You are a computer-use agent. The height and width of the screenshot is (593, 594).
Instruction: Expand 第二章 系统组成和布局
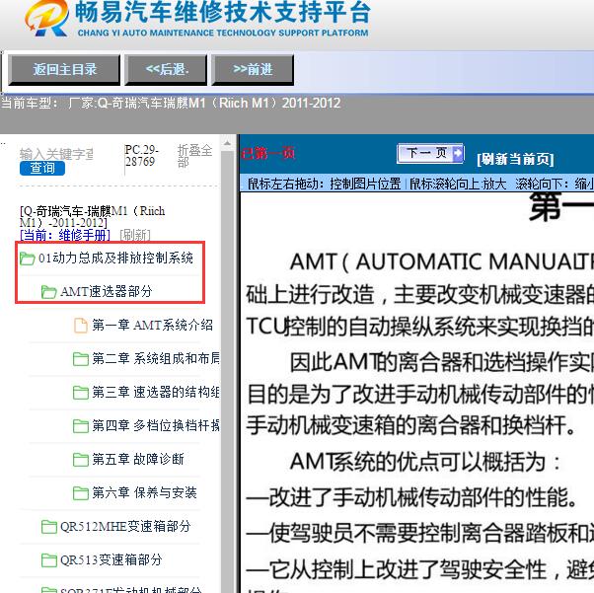click(156, 359)
